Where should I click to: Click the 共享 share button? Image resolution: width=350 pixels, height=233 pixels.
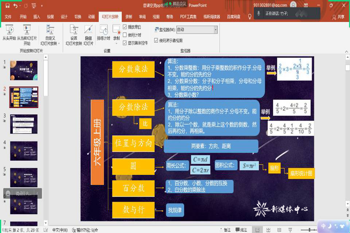pyautogui.click(x=338, y=17)
